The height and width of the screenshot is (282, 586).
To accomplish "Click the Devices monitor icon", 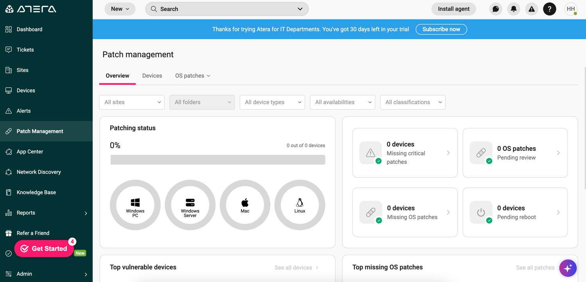I will tap(9, 90).
